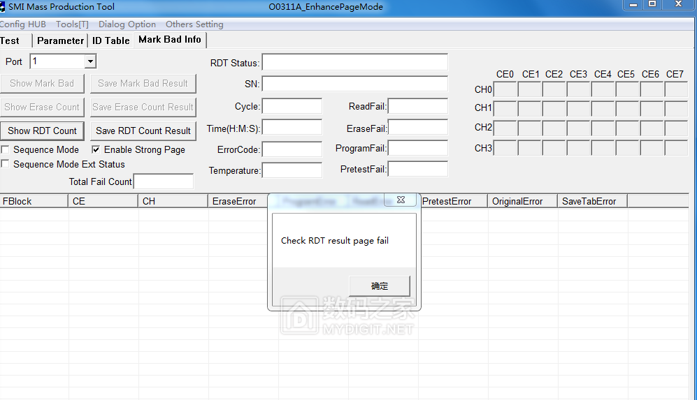This screenshot has width=697, height=400.
Task: Click the PretestError column header
Action: click(453, 201)
